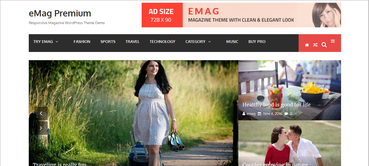Open 'Healthy food is good for life' article

click(276, 104)
